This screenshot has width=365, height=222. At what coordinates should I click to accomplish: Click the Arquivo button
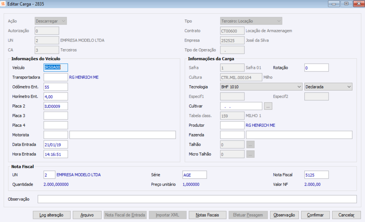click(x=87, y=215)
